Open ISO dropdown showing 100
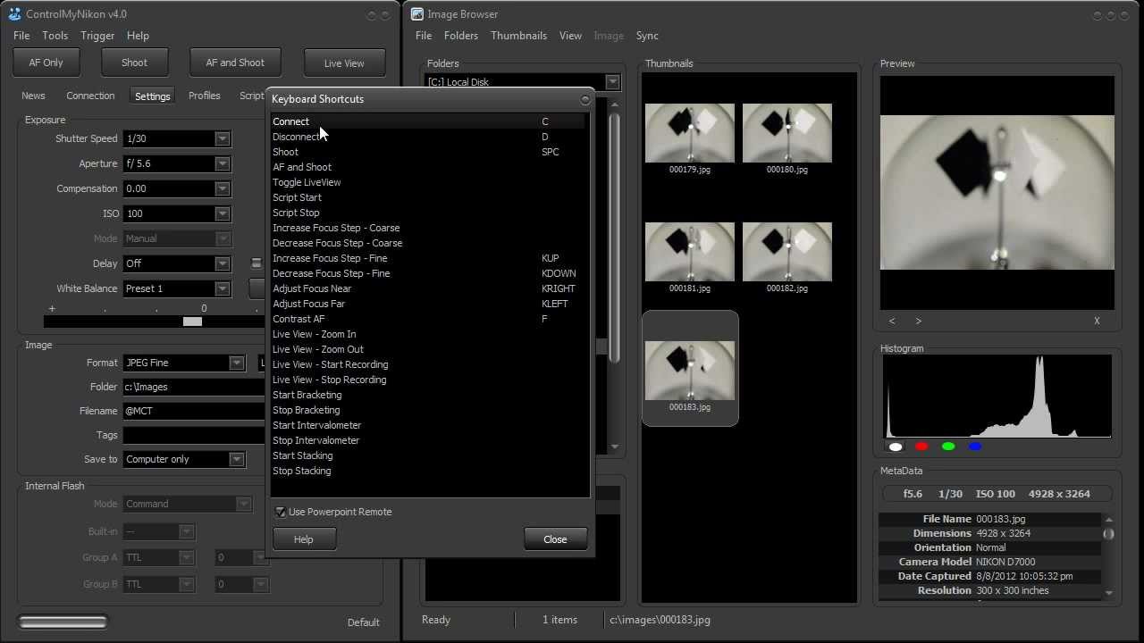 pyautogui.click(x=222, y=213)
